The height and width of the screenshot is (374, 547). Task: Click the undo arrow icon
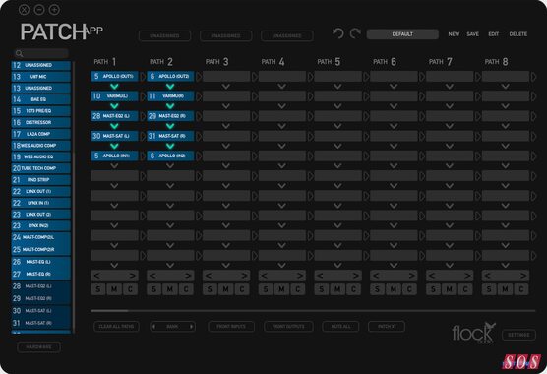(337, 33)
